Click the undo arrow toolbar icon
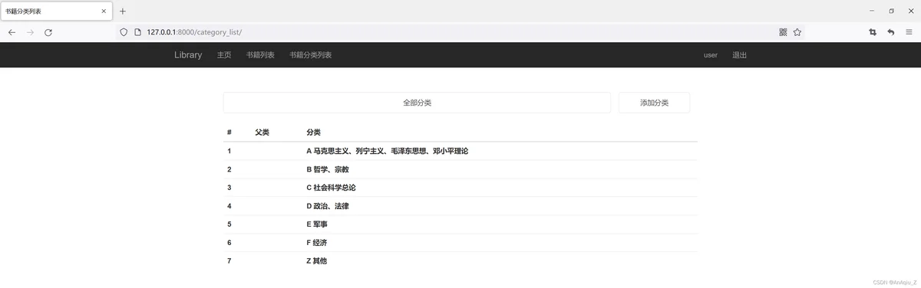Viewport: 921px width, 288px height. (x=891, y=32)
